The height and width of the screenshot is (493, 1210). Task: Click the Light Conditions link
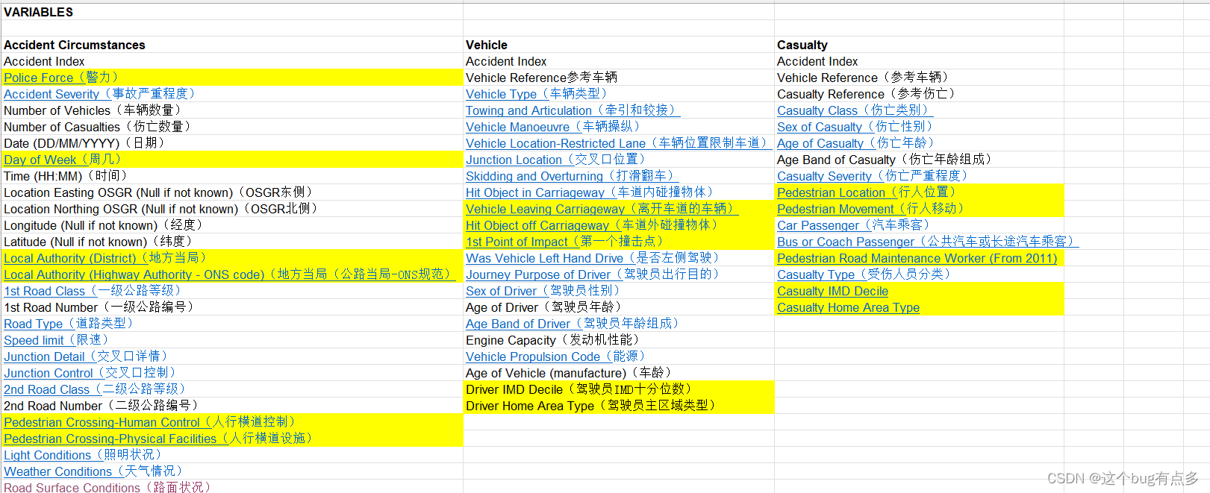pyautogui.click(x=83, y=455)
